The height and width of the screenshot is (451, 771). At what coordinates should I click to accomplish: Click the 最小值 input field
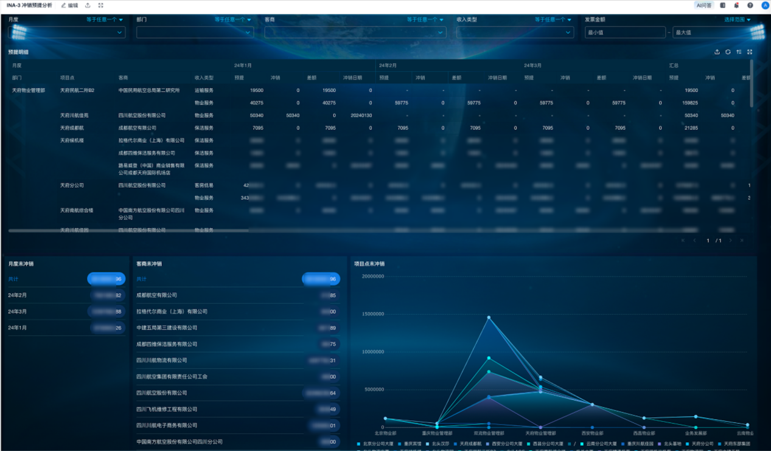[624, 32]
